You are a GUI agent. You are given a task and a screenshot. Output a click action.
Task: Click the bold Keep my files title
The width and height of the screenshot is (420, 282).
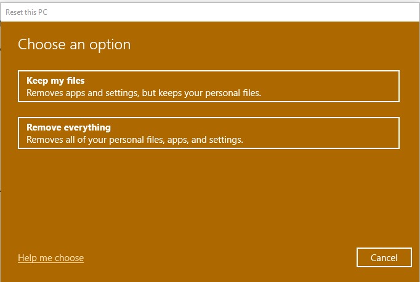pos(55,81)
